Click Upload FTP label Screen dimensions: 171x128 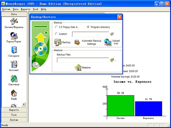click(x=116, y=42)
